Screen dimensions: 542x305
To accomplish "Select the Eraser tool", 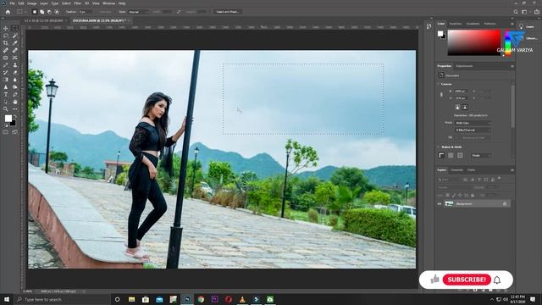I will point(15,72).
